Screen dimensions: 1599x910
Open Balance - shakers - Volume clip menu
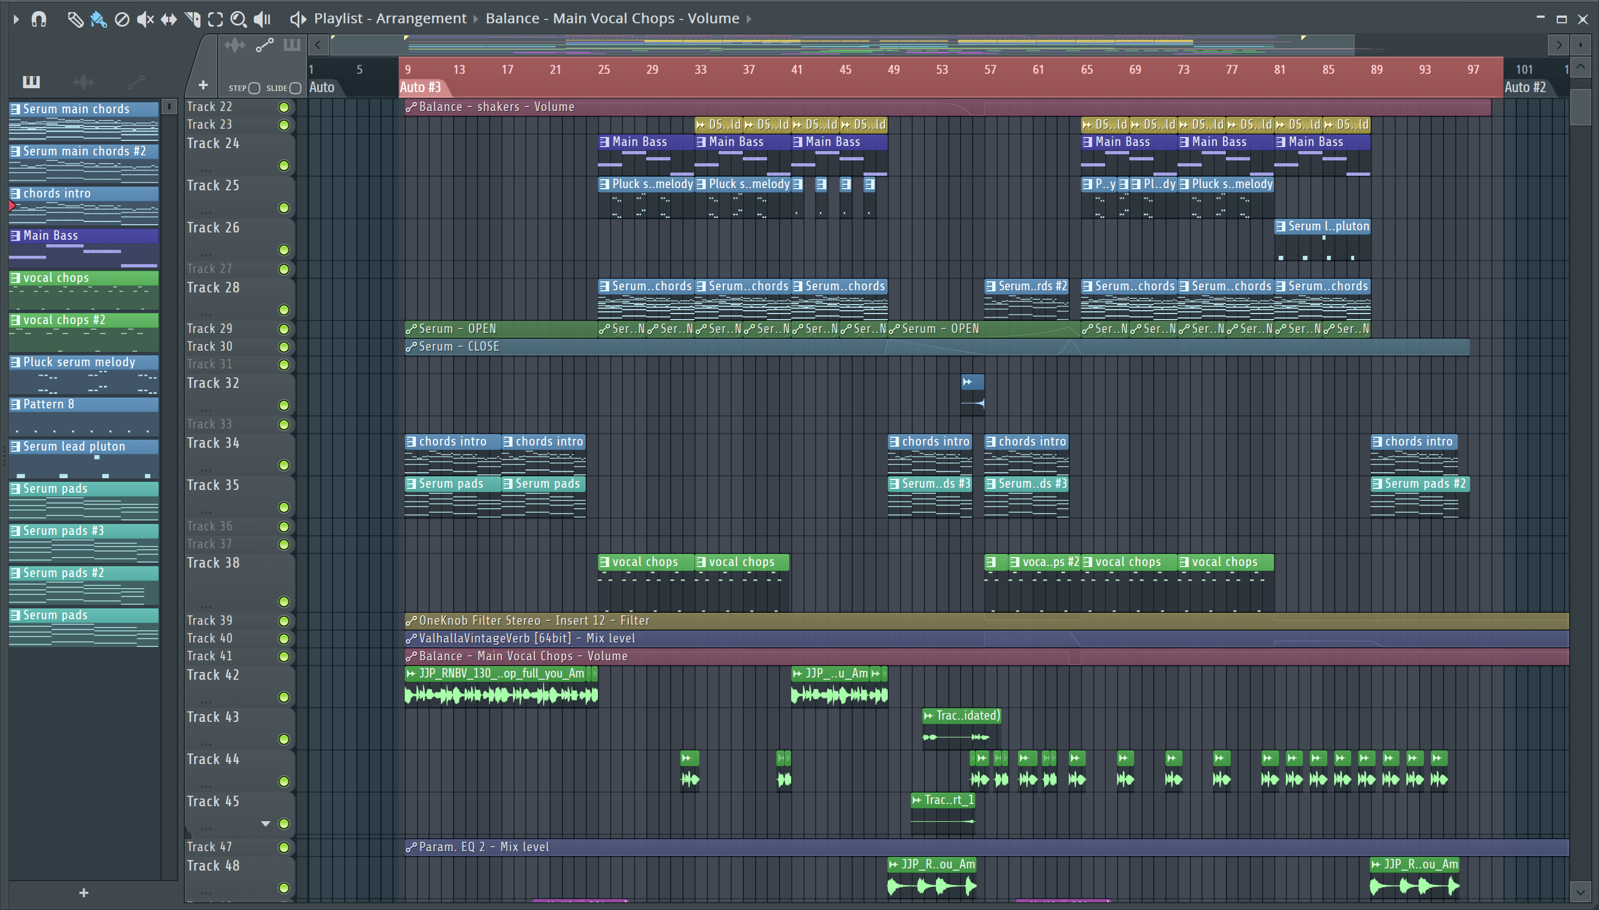coord(411,108)
